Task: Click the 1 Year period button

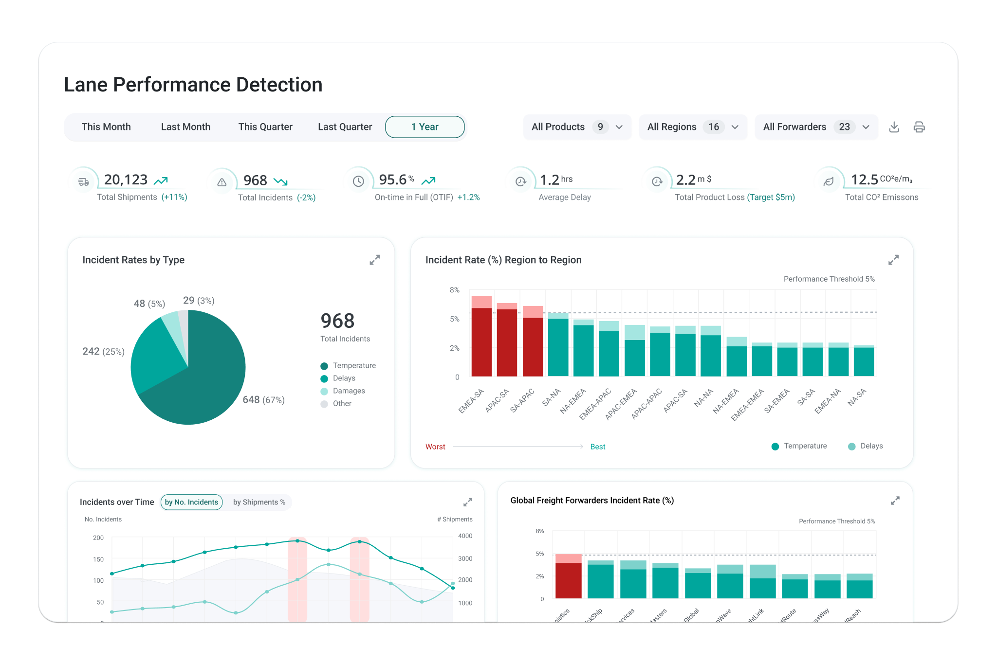Action: tap(425, 127)
